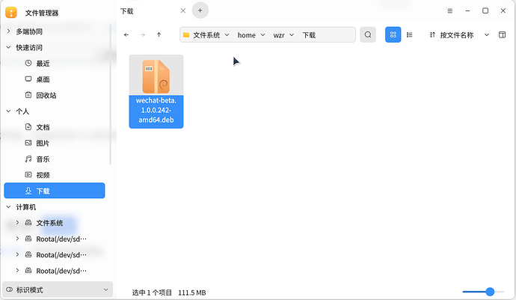Go up to the parent directory
This screenshot has width=516, height=300.
159,34
